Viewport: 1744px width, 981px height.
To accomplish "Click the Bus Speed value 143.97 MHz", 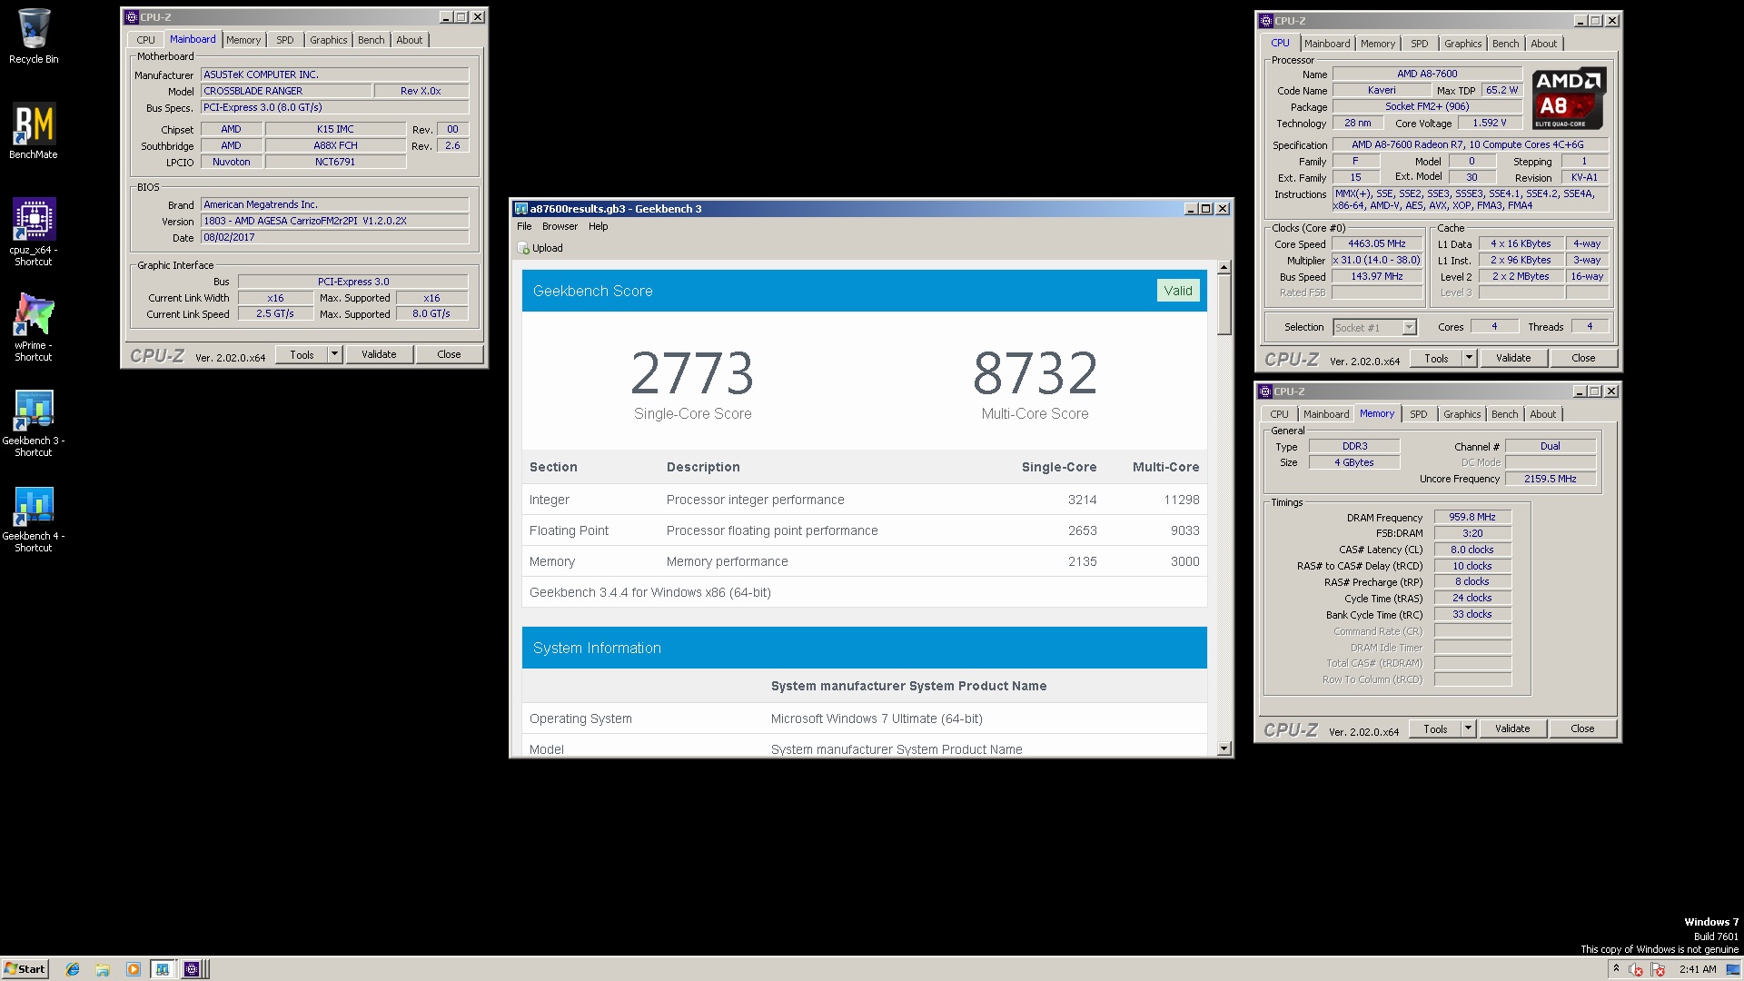I will click(1377, 276).
